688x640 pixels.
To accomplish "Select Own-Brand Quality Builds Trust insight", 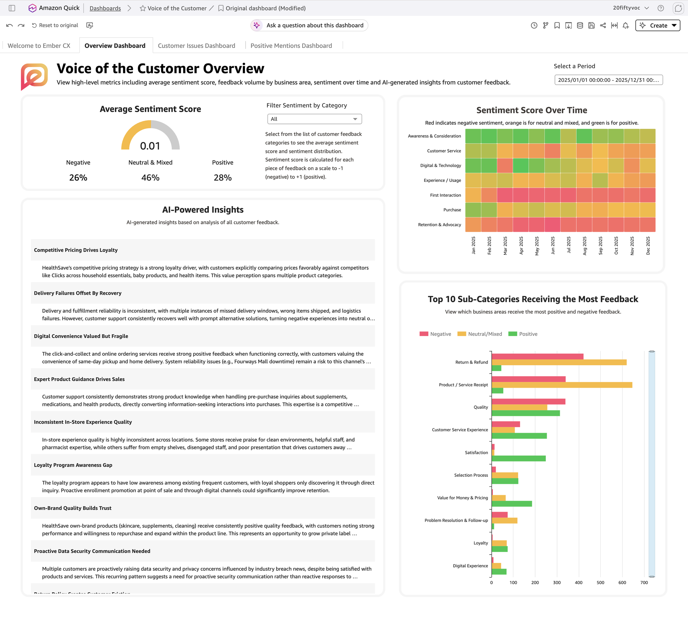I will 203,508.
